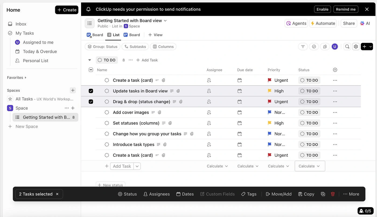
Task: Open the Automate button
Action: pyautogui.click(x=323, y=23)
